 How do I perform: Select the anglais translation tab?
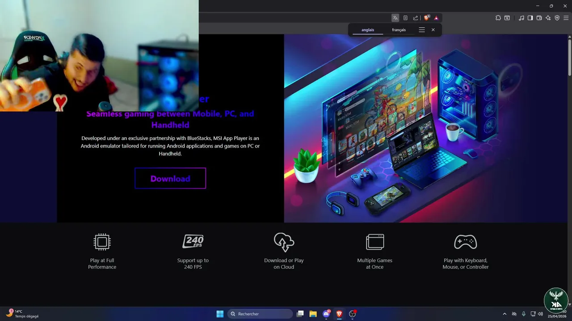click(368, 30)
